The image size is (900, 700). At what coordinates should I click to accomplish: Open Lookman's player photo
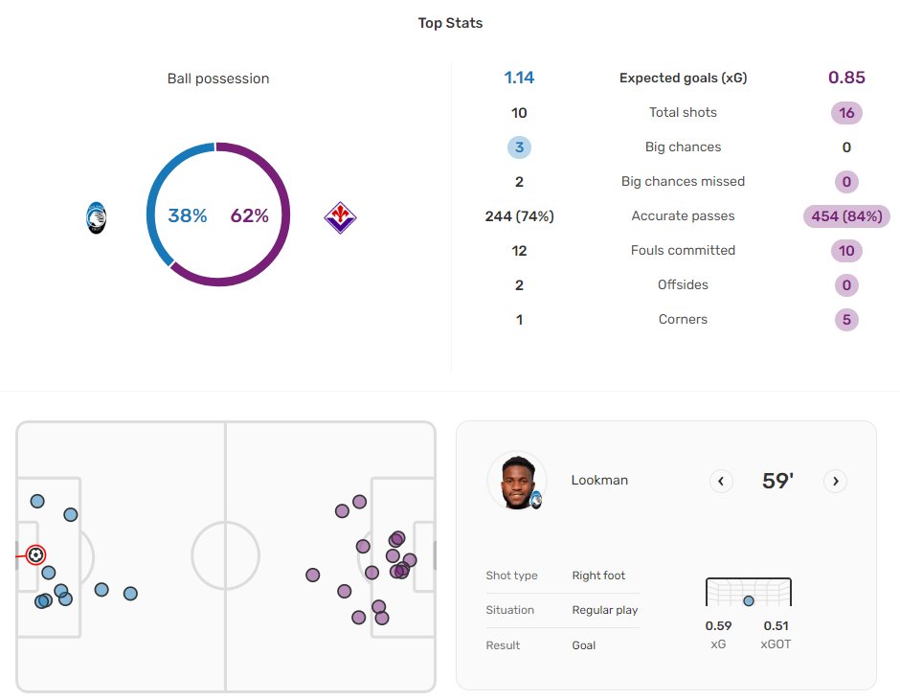(516, 480)
